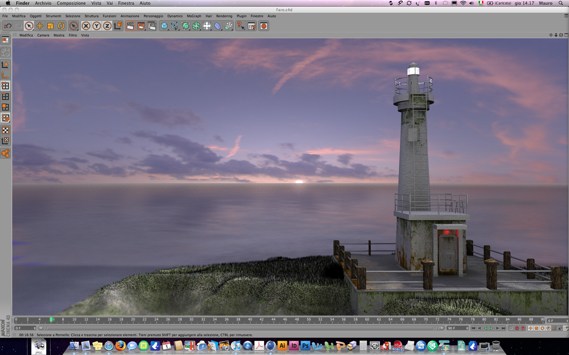This screenshot has height=355, width=569.
Task: Toggle the X axis lock
Action: [86, 26]
